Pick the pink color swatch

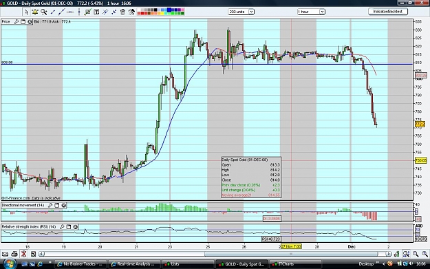(182, 10)
